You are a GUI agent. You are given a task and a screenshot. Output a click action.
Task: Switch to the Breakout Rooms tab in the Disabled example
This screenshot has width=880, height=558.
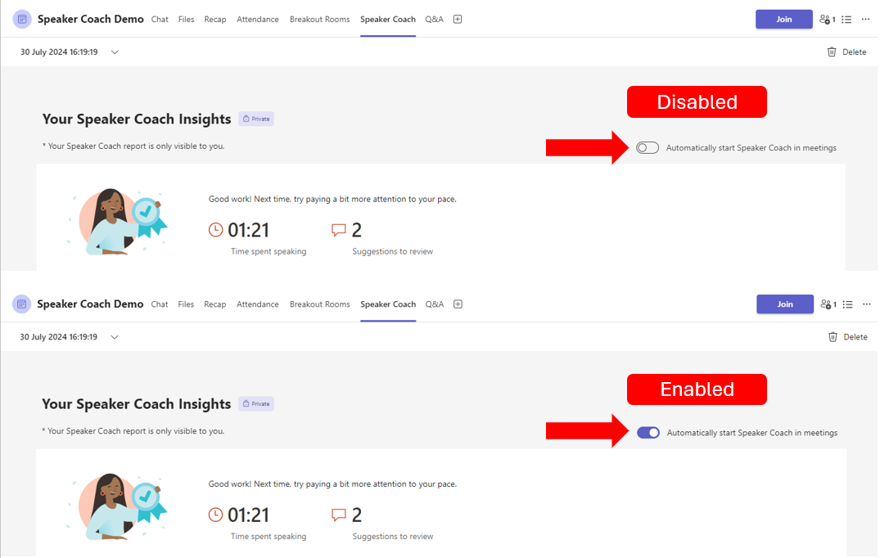(319, 20)
